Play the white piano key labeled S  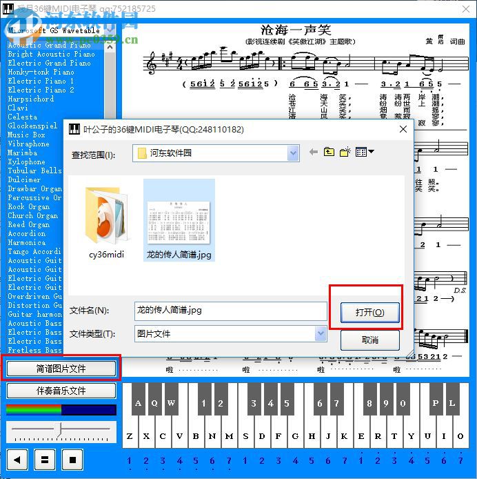245,436
